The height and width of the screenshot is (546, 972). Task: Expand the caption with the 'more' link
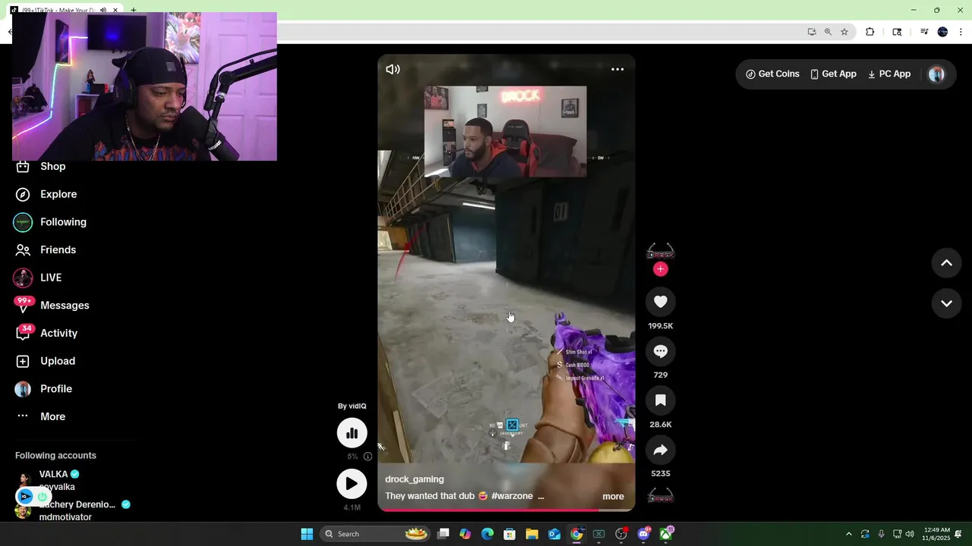tap(613, 497)
